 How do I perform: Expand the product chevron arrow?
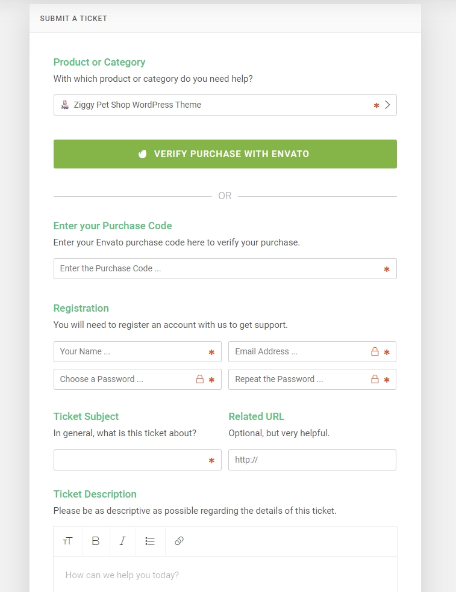[387, 105]
